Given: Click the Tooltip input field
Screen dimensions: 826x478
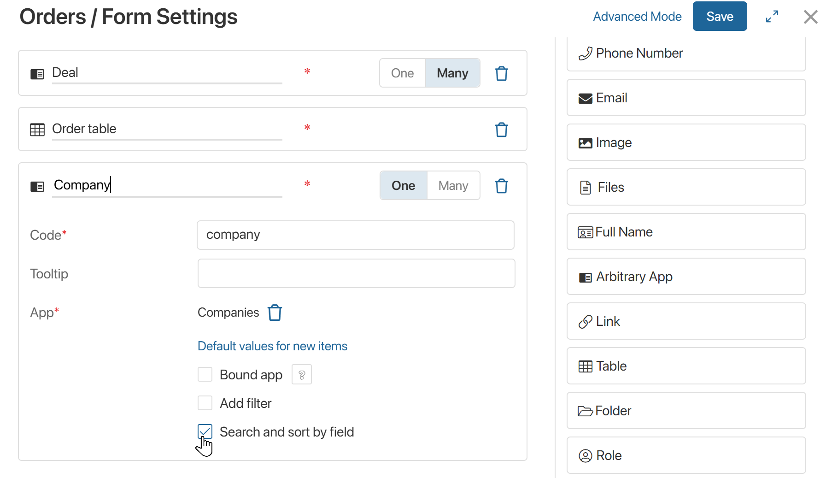Looking at the screenshot, I should click(356, 273).
